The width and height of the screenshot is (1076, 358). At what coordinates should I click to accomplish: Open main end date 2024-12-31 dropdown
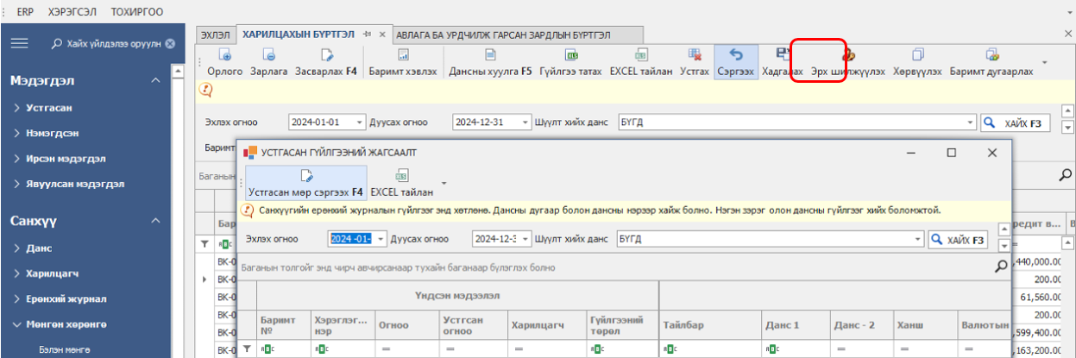526,122
